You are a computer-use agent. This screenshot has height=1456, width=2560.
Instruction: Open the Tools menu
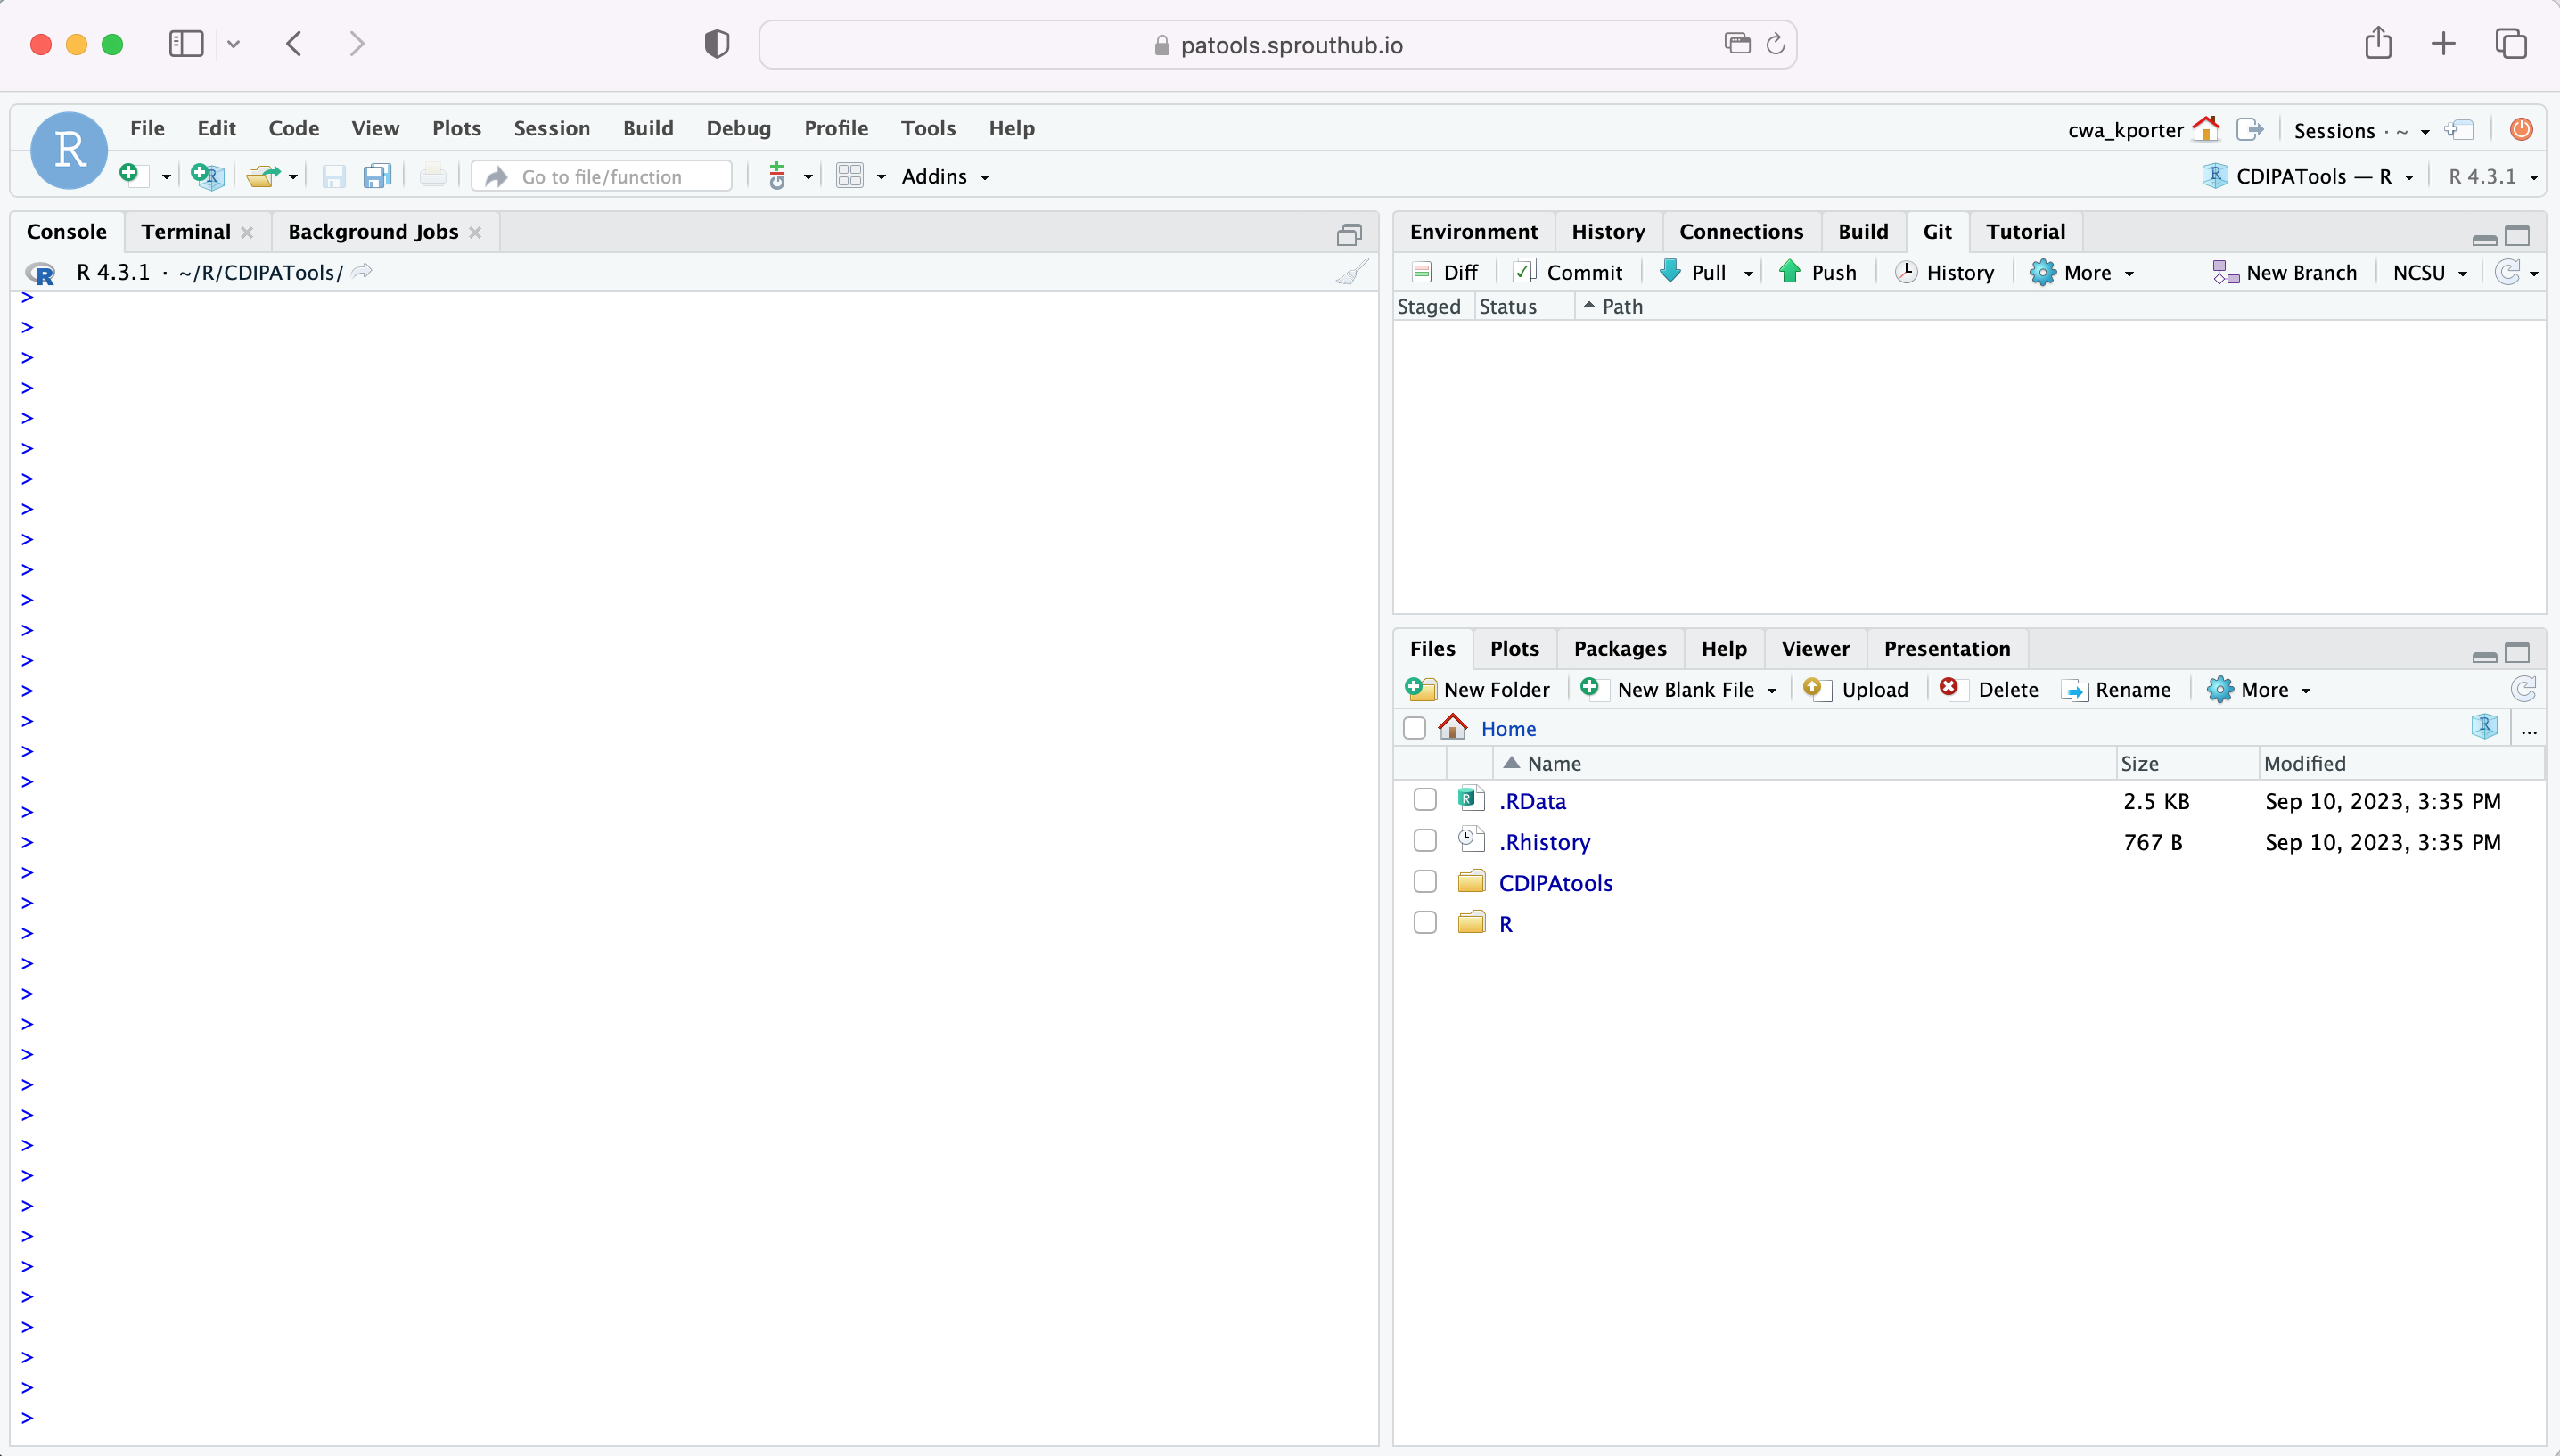[x=928, y=128]
